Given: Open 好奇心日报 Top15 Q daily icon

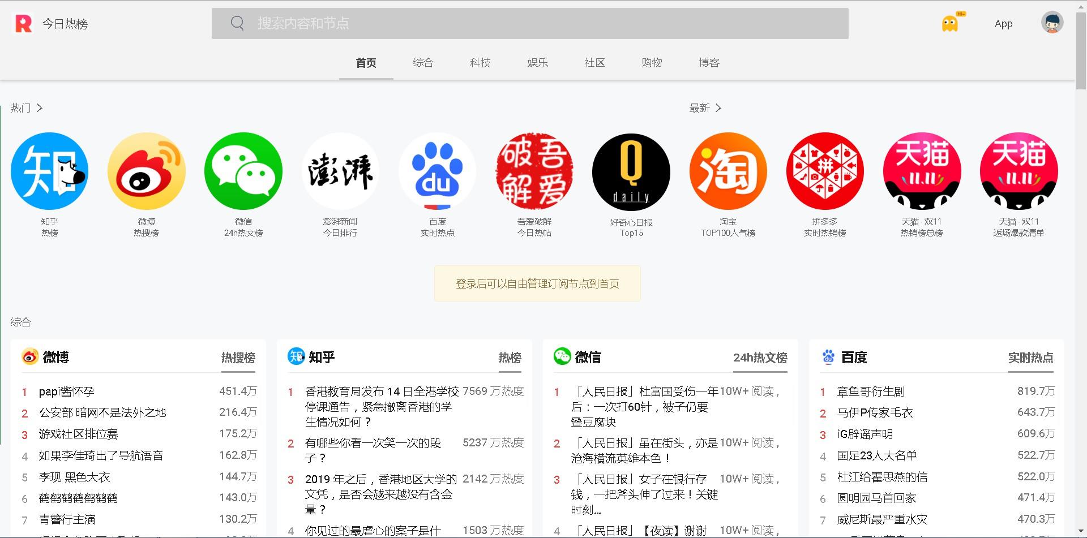Looking at the screenshot, I should pos(631,172).
